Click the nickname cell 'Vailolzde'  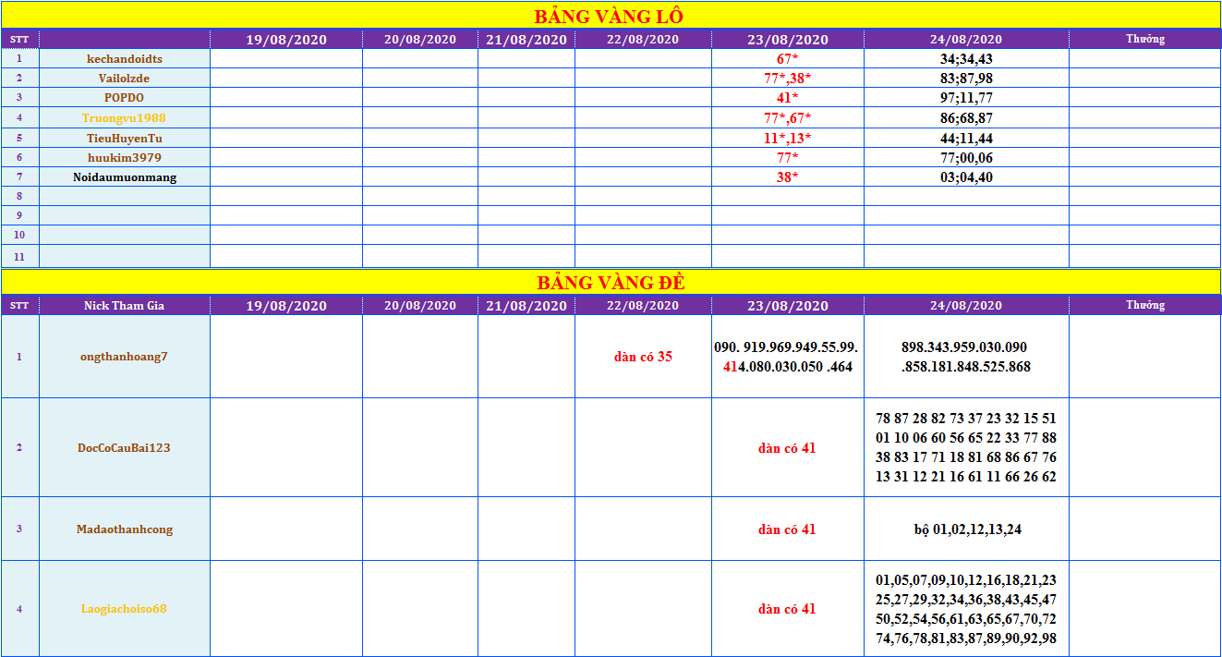coord(125,78)
